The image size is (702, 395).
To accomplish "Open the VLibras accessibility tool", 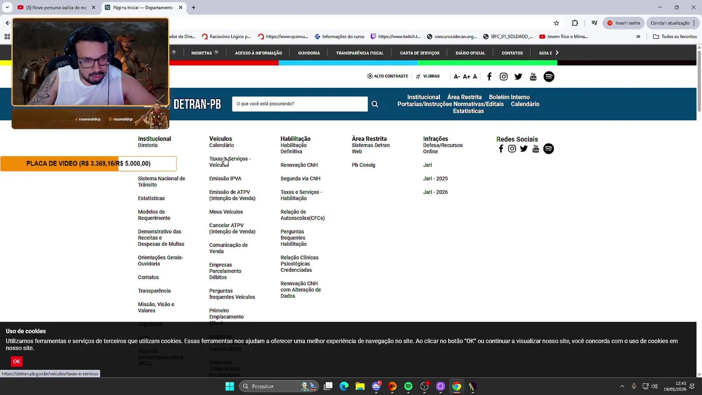I will (428, 76).
